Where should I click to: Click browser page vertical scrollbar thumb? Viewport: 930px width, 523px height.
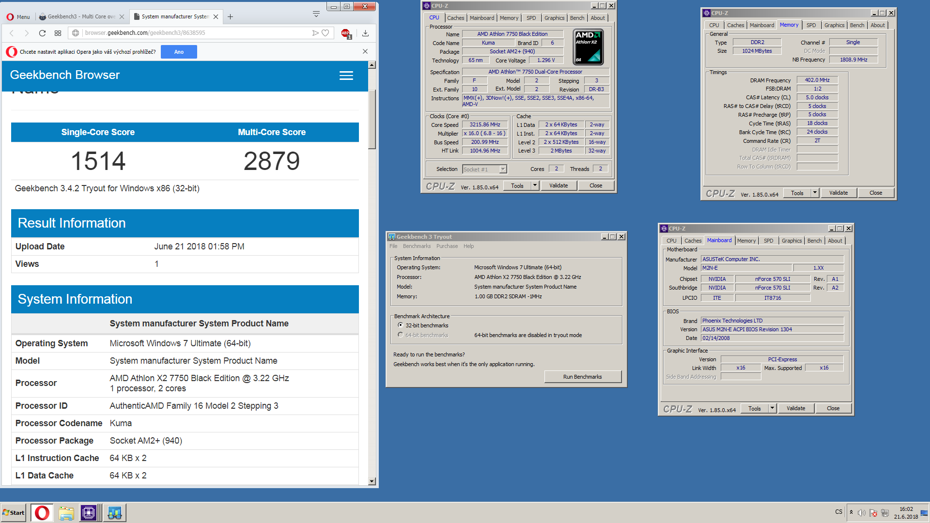pos(372,119)
